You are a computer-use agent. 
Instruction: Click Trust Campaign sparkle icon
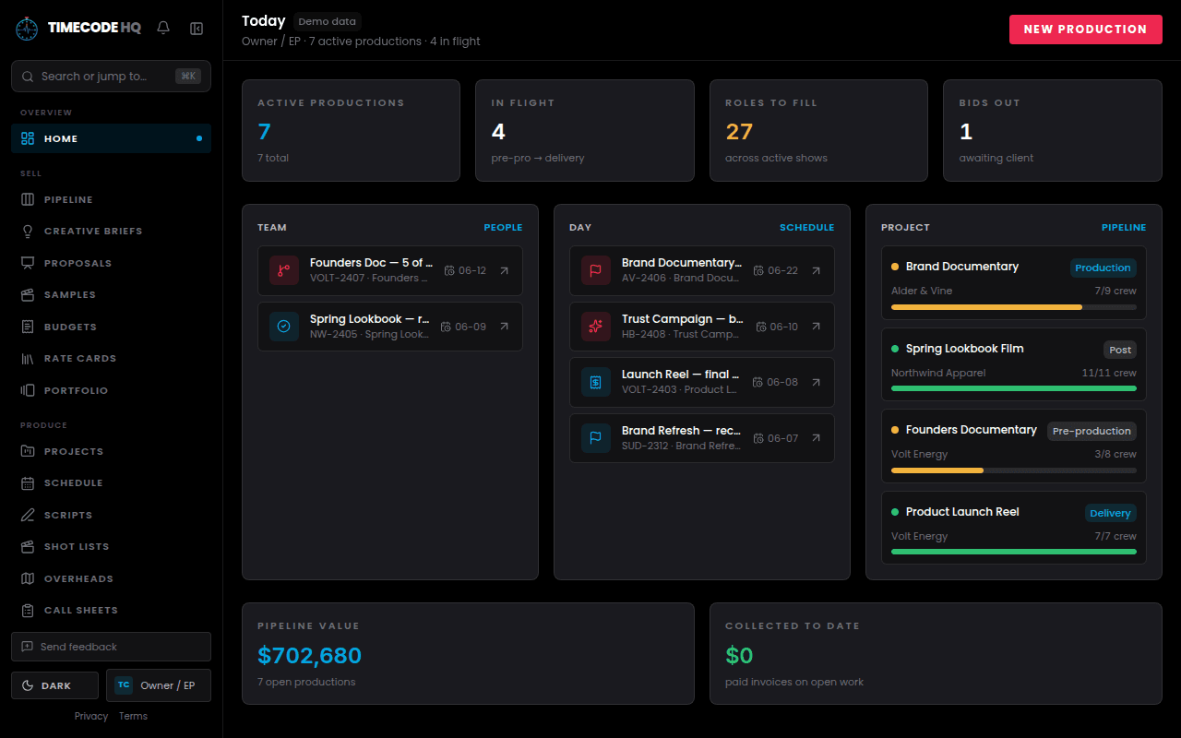(596, 327)
